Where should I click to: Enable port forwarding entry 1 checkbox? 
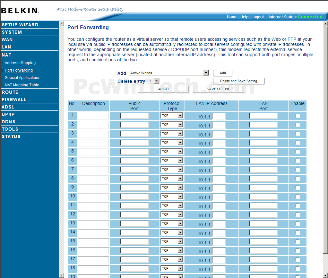(298, 116)
